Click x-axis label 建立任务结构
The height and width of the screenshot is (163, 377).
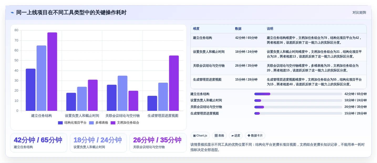42,116
